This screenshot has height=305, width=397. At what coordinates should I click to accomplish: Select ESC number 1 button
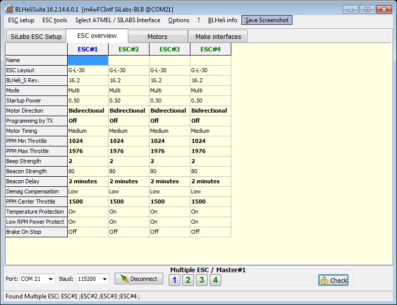pos(174,280)
